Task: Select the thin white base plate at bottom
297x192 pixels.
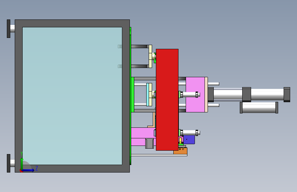Action: (x=159, y=155)
